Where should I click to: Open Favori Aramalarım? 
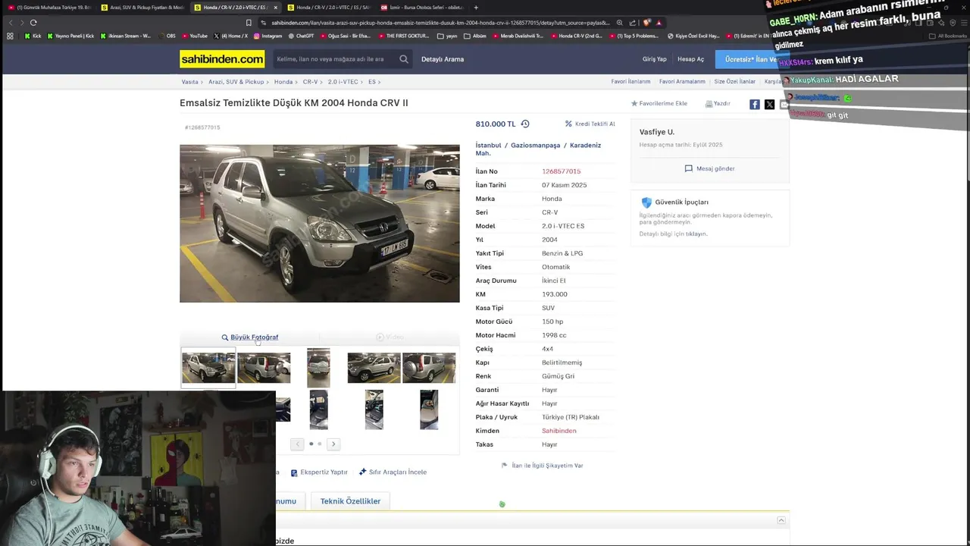click(x=682, y=81)
